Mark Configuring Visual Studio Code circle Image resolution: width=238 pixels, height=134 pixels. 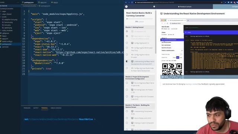tap(127, 68)
